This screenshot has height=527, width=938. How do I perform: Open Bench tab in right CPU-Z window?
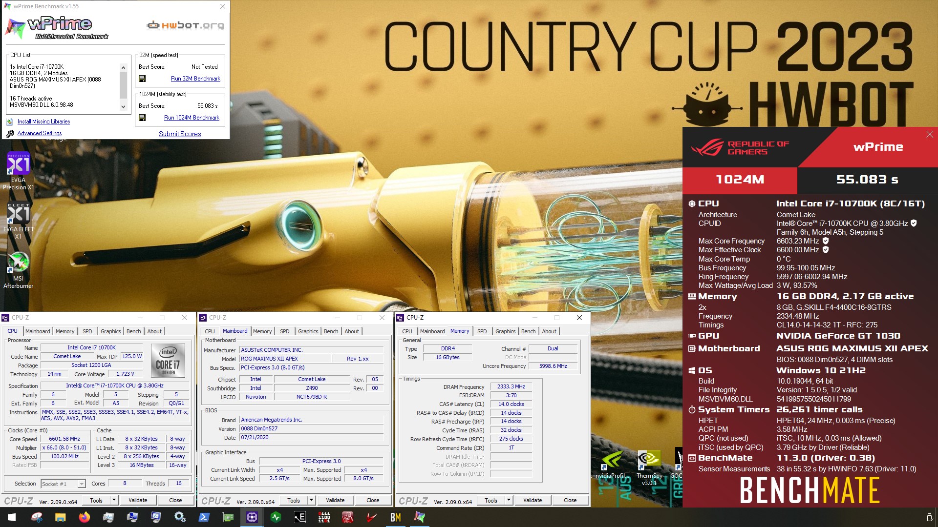click(528, 331)
